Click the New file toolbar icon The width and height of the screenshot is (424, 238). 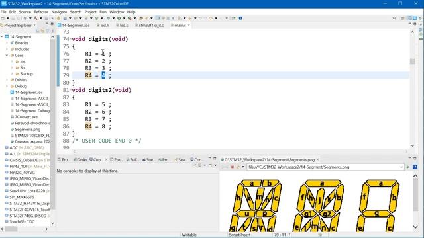3,18
